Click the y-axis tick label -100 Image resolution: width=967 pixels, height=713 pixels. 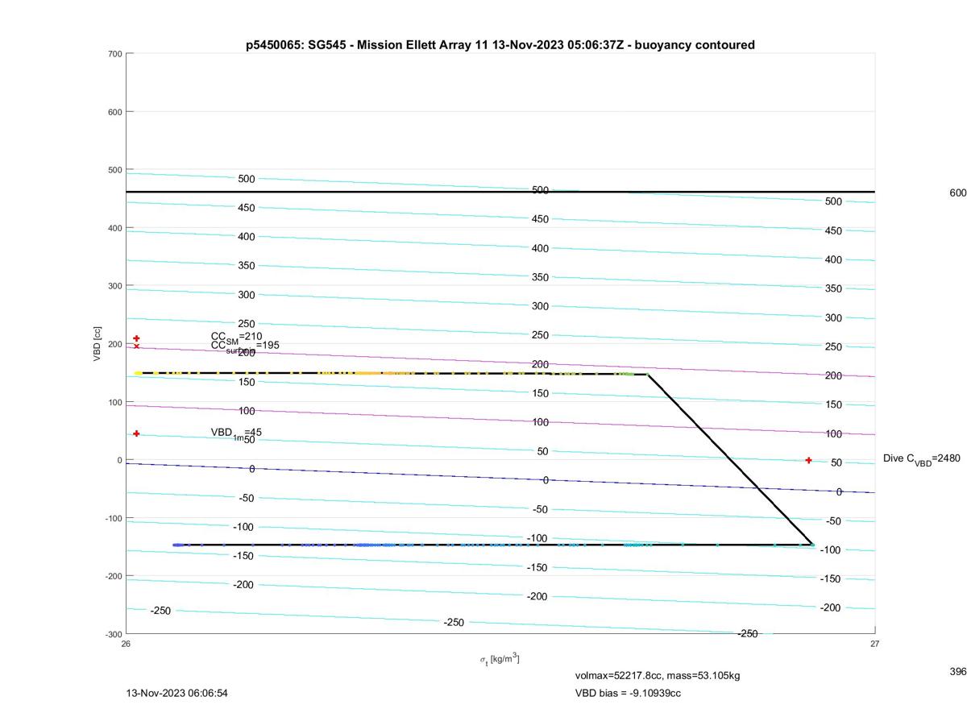(x=113, y=519)
